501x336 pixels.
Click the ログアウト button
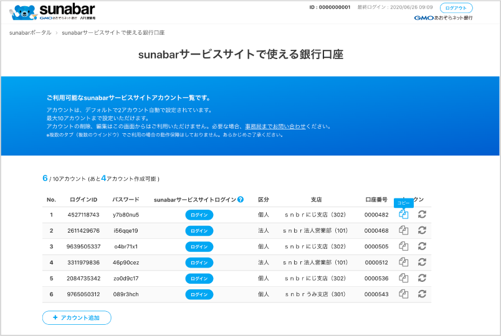pos(456,7)
